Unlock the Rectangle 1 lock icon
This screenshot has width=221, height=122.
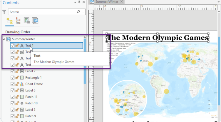(x=17, y=77)
